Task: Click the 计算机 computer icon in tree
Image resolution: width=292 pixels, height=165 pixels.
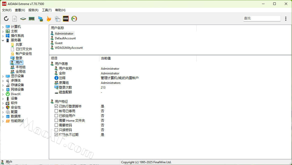Action: point(8,27)
